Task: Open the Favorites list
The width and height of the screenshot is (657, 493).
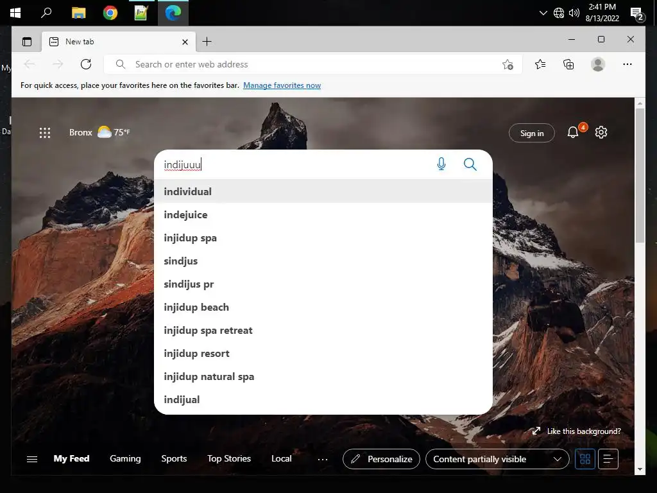Action: (x=540, y=64)
